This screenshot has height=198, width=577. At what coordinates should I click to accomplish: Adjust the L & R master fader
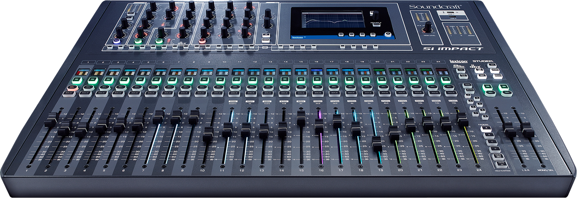510,130
